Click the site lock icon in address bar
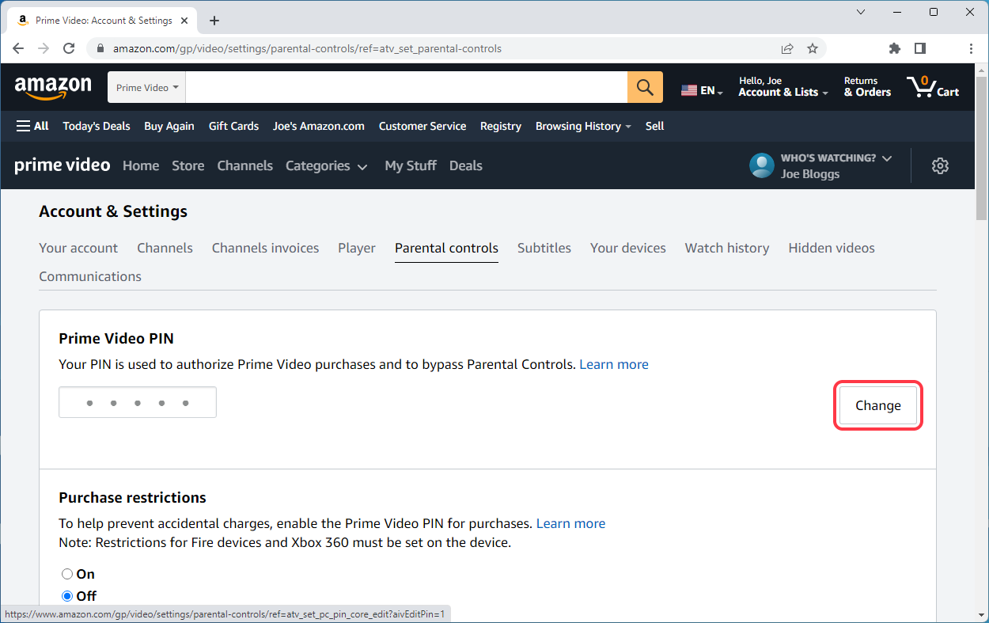 point(100,48)
